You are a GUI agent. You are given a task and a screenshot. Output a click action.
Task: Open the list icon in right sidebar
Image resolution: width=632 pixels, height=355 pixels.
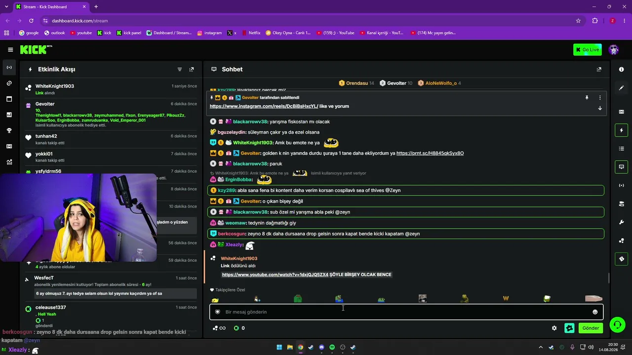[621, 148]
